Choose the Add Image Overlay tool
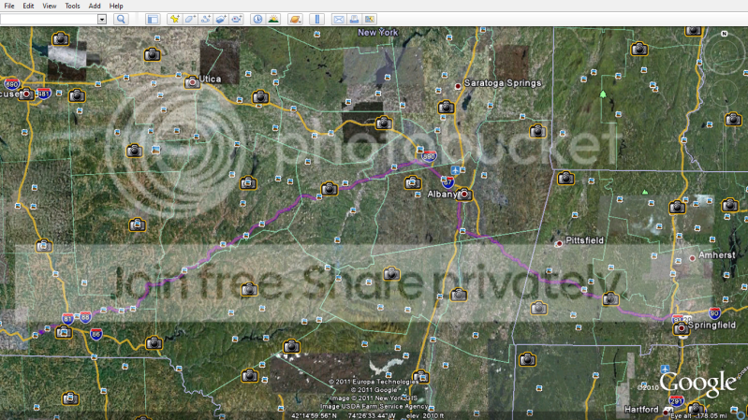The height and width of the screenshot is (420, 748). (x=220, y=19)
